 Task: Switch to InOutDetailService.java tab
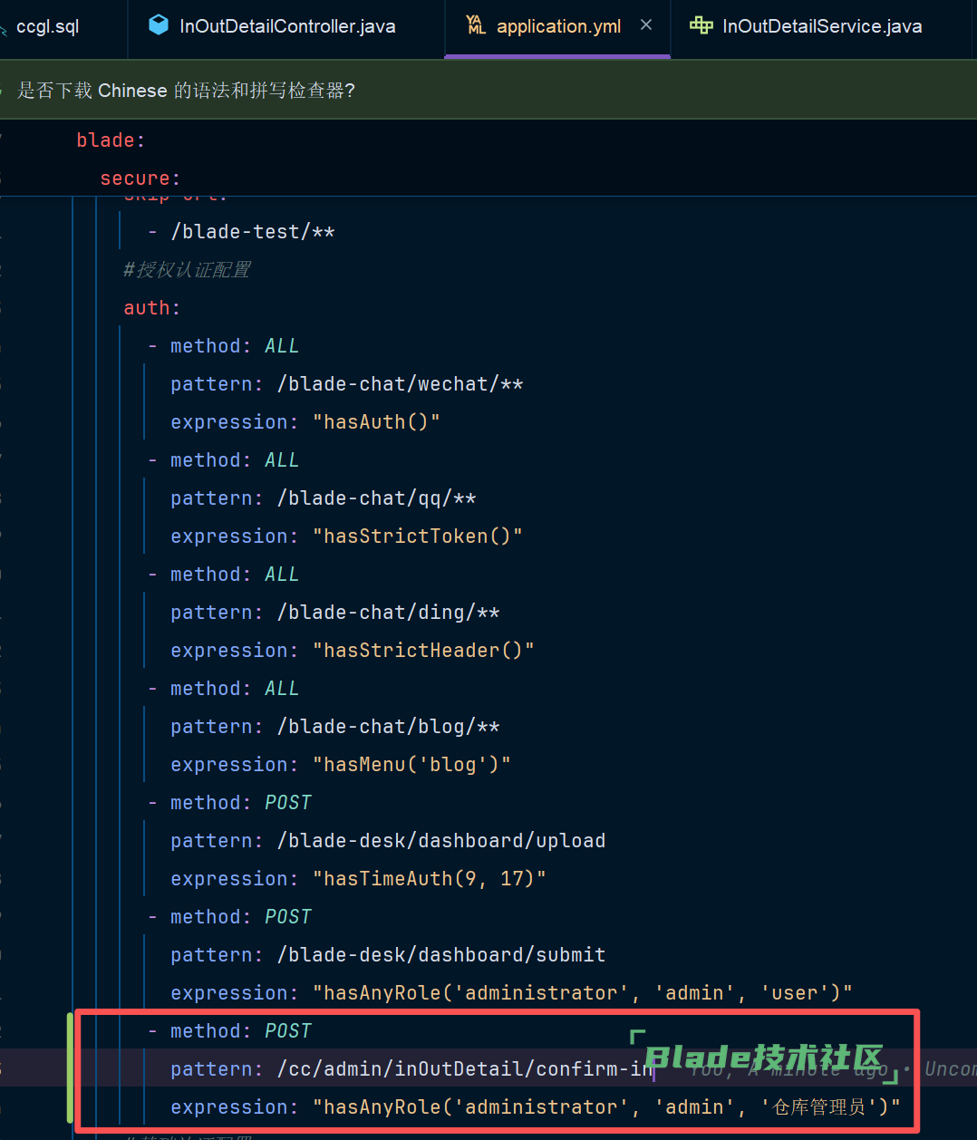coord(821,26)
